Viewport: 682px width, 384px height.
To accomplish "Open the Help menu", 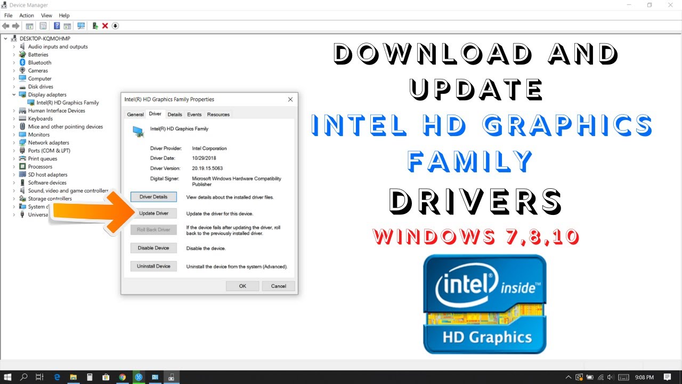I will point(64,15).
